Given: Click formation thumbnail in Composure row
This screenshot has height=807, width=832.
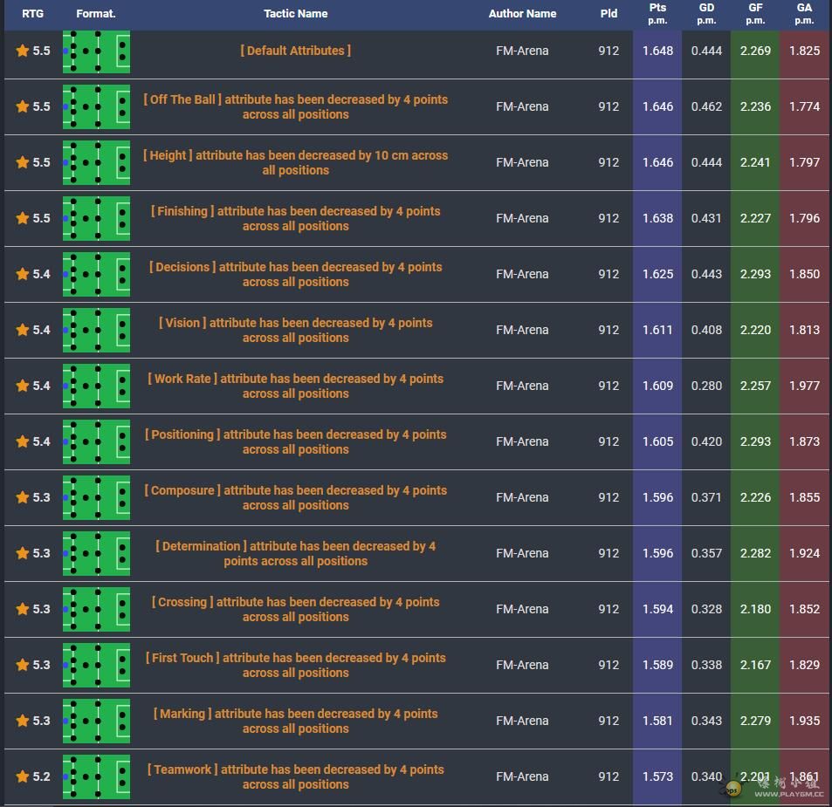Looking at the screenshot, I should pos(96,497).
